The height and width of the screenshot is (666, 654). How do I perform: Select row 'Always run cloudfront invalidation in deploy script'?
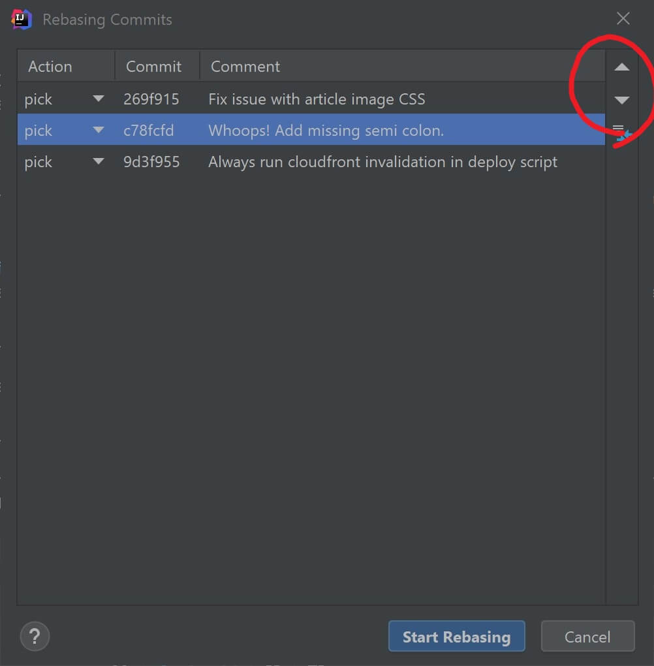pyautogui.click(x=311, y=161)
